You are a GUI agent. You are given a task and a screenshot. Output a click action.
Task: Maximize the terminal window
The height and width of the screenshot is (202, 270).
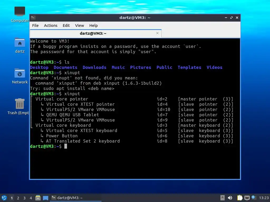point(232,18)
